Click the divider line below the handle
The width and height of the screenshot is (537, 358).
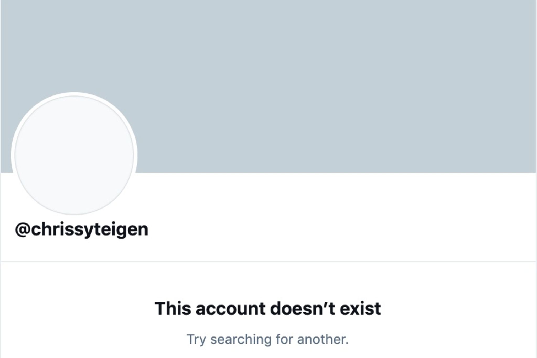coord(268,261)
